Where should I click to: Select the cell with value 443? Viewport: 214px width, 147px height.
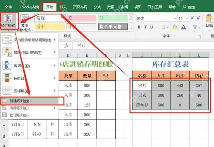click(x=180, y=85)
